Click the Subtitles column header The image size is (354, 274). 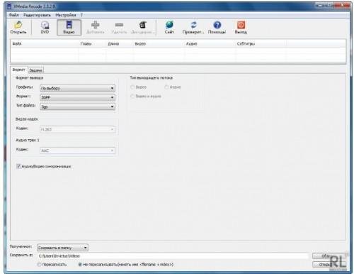[261, 44]
